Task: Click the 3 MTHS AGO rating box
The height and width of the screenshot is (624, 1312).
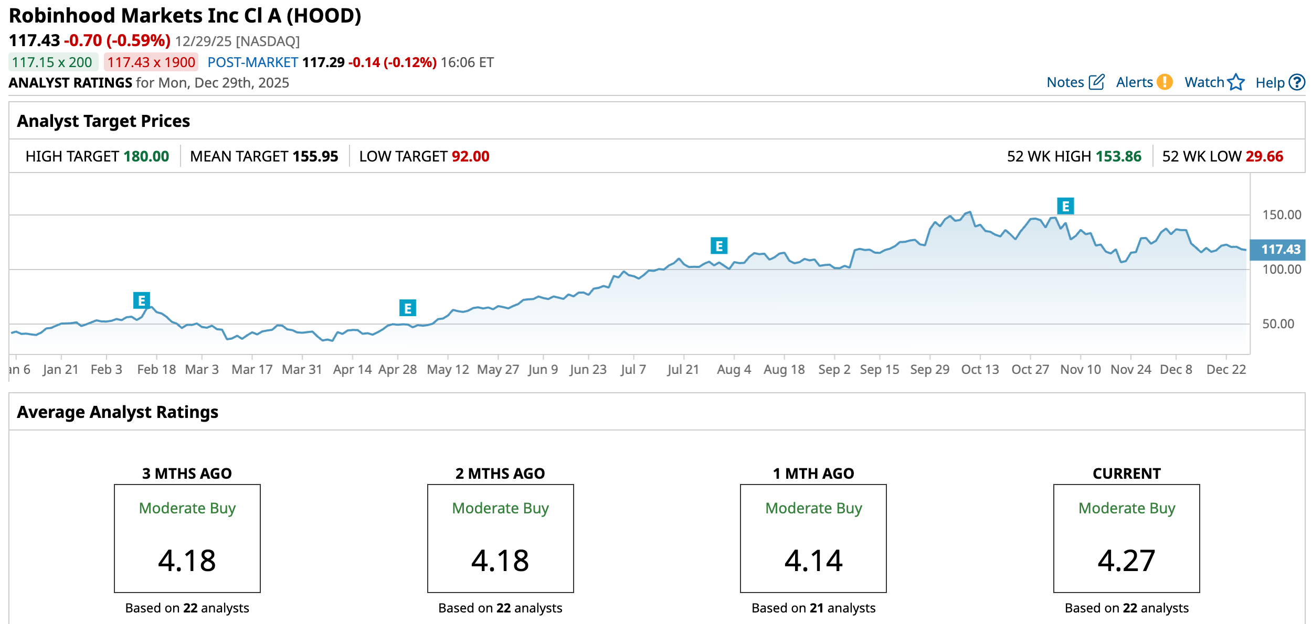Action: tap(187, 539)
